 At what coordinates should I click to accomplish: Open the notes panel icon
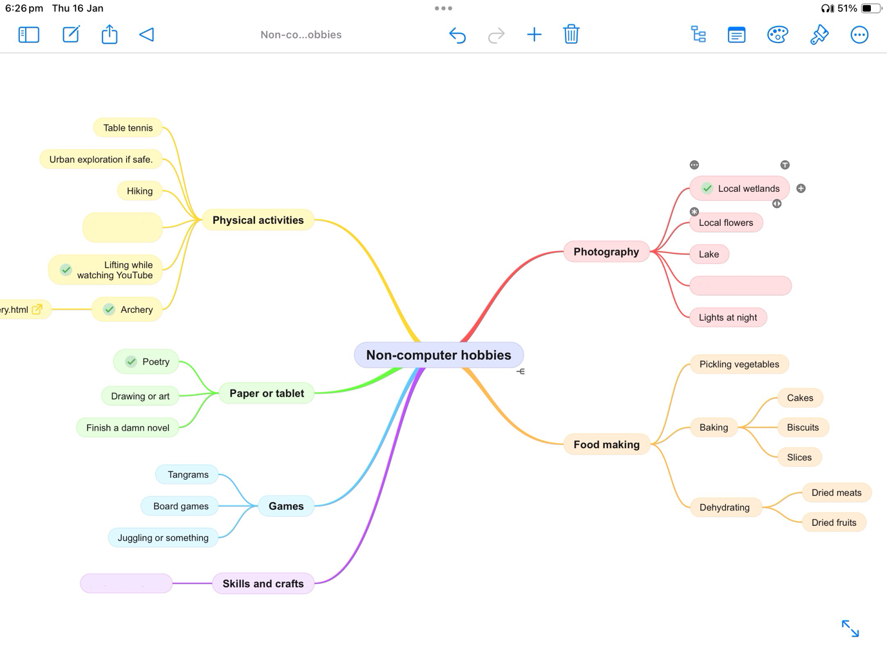pos(736,35)
